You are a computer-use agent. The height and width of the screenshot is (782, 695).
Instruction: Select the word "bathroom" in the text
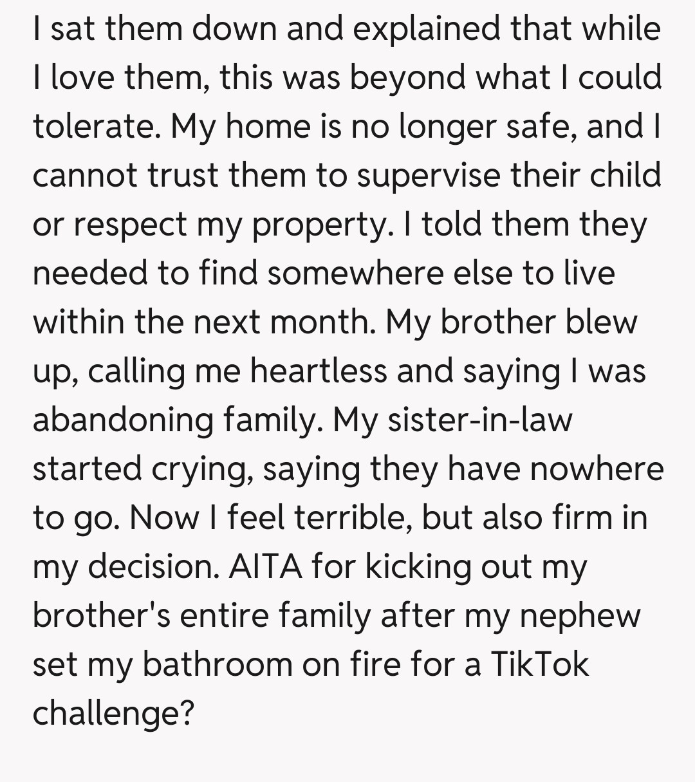click(x=217, y=664)
